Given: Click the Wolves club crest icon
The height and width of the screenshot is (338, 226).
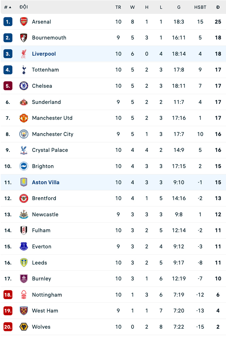Looking at the screenshot, I should coord(24,327).
